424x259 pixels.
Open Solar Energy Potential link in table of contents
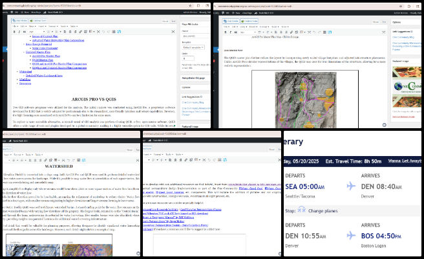(x=39, y=44)
